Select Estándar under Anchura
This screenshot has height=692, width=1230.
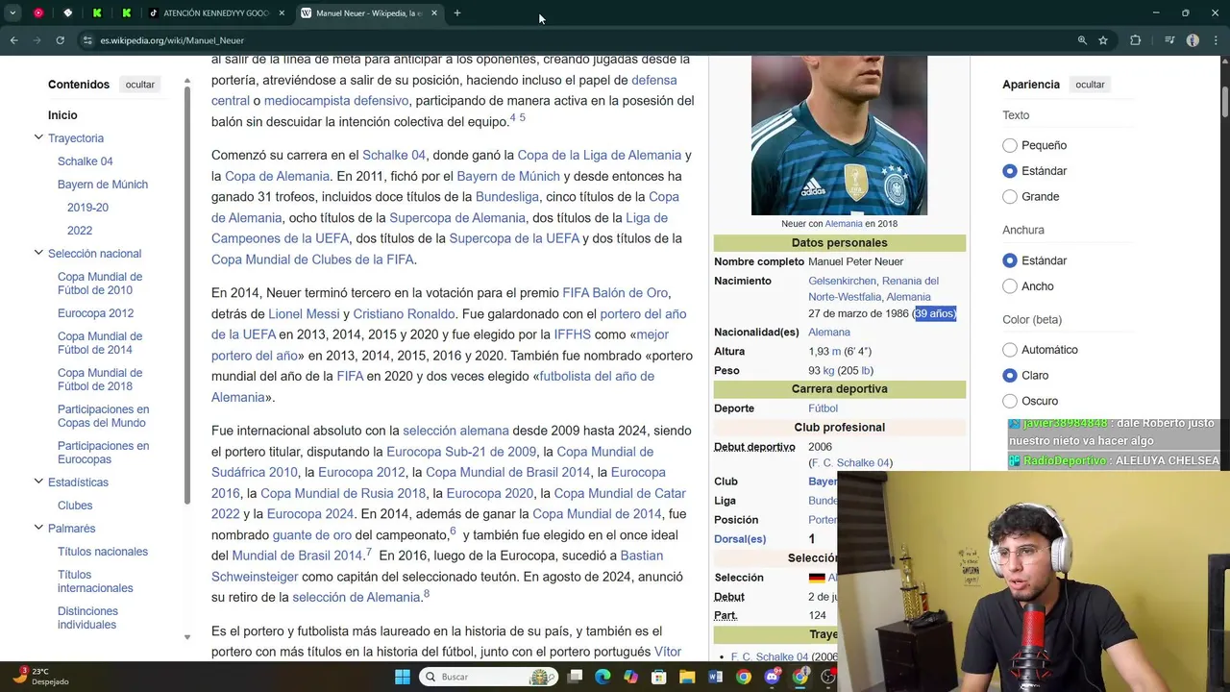click(x=1010, y=260)
